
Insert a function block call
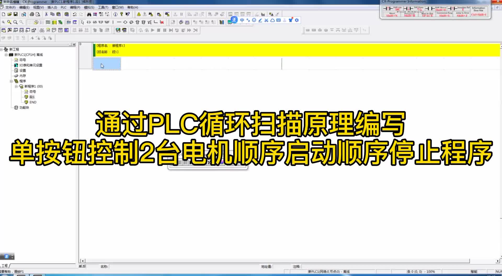(143, 22)
